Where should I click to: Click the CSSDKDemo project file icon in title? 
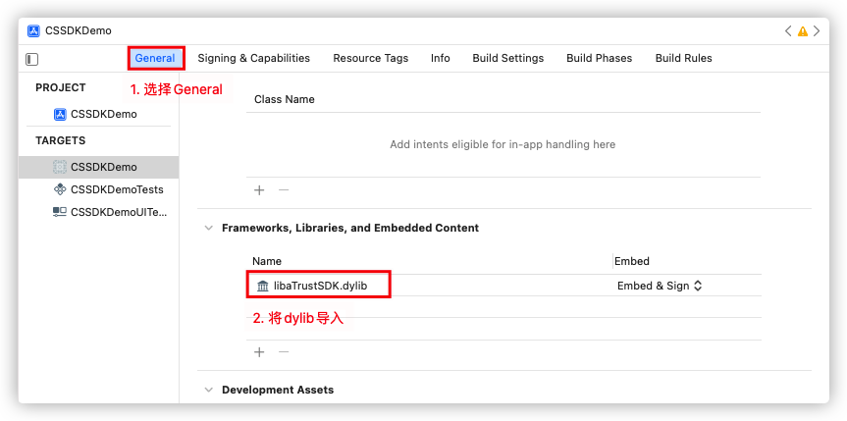pos(33,30)
